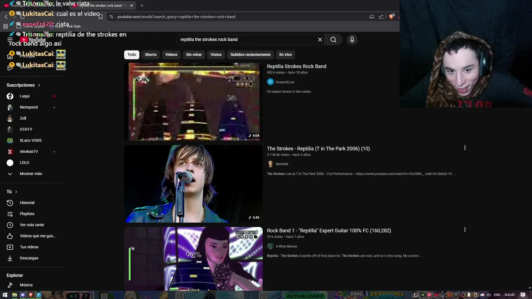
Task: Select the Videos filter chip
Action: point(171,54)
